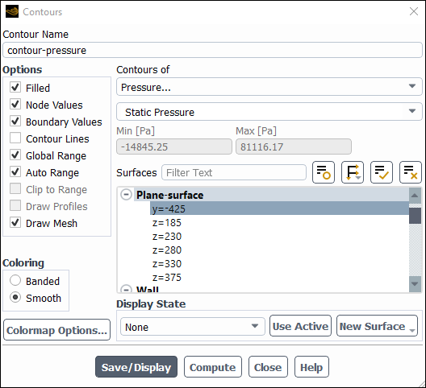The width and height of the screenshot is (426, 388).
Task: Click the filter surfaces by type icon
Action: (x=353, y=172)
